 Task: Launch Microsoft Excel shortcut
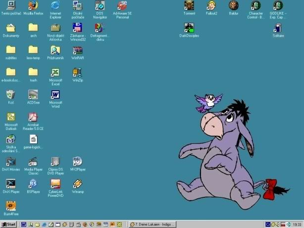tap(55, 77)
